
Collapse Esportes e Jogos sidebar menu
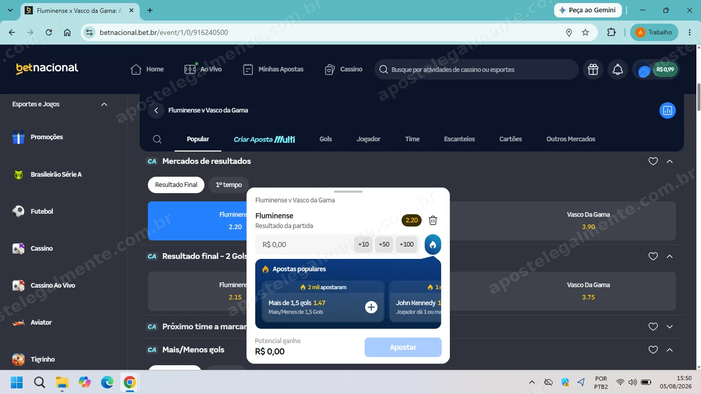coord(104,104)
